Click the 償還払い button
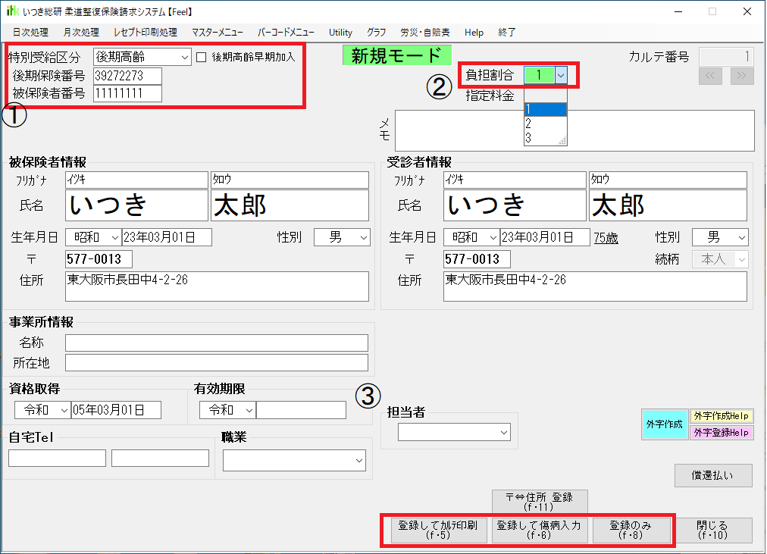The height and width of the screenshot is (554, 767). pyautogui.click(x=713, y=475)
